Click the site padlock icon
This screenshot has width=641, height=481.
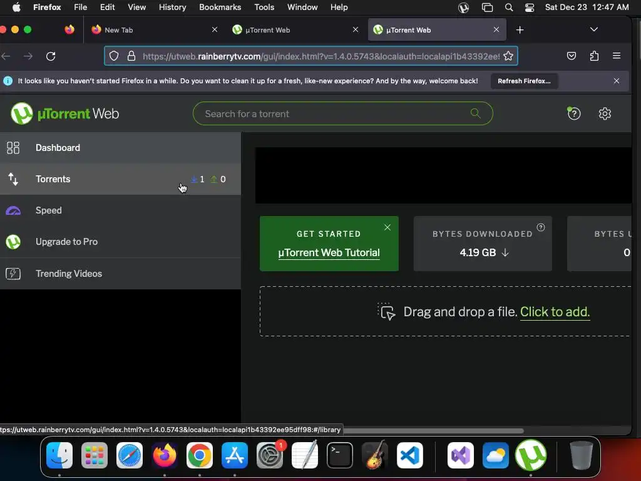point(131,56)
